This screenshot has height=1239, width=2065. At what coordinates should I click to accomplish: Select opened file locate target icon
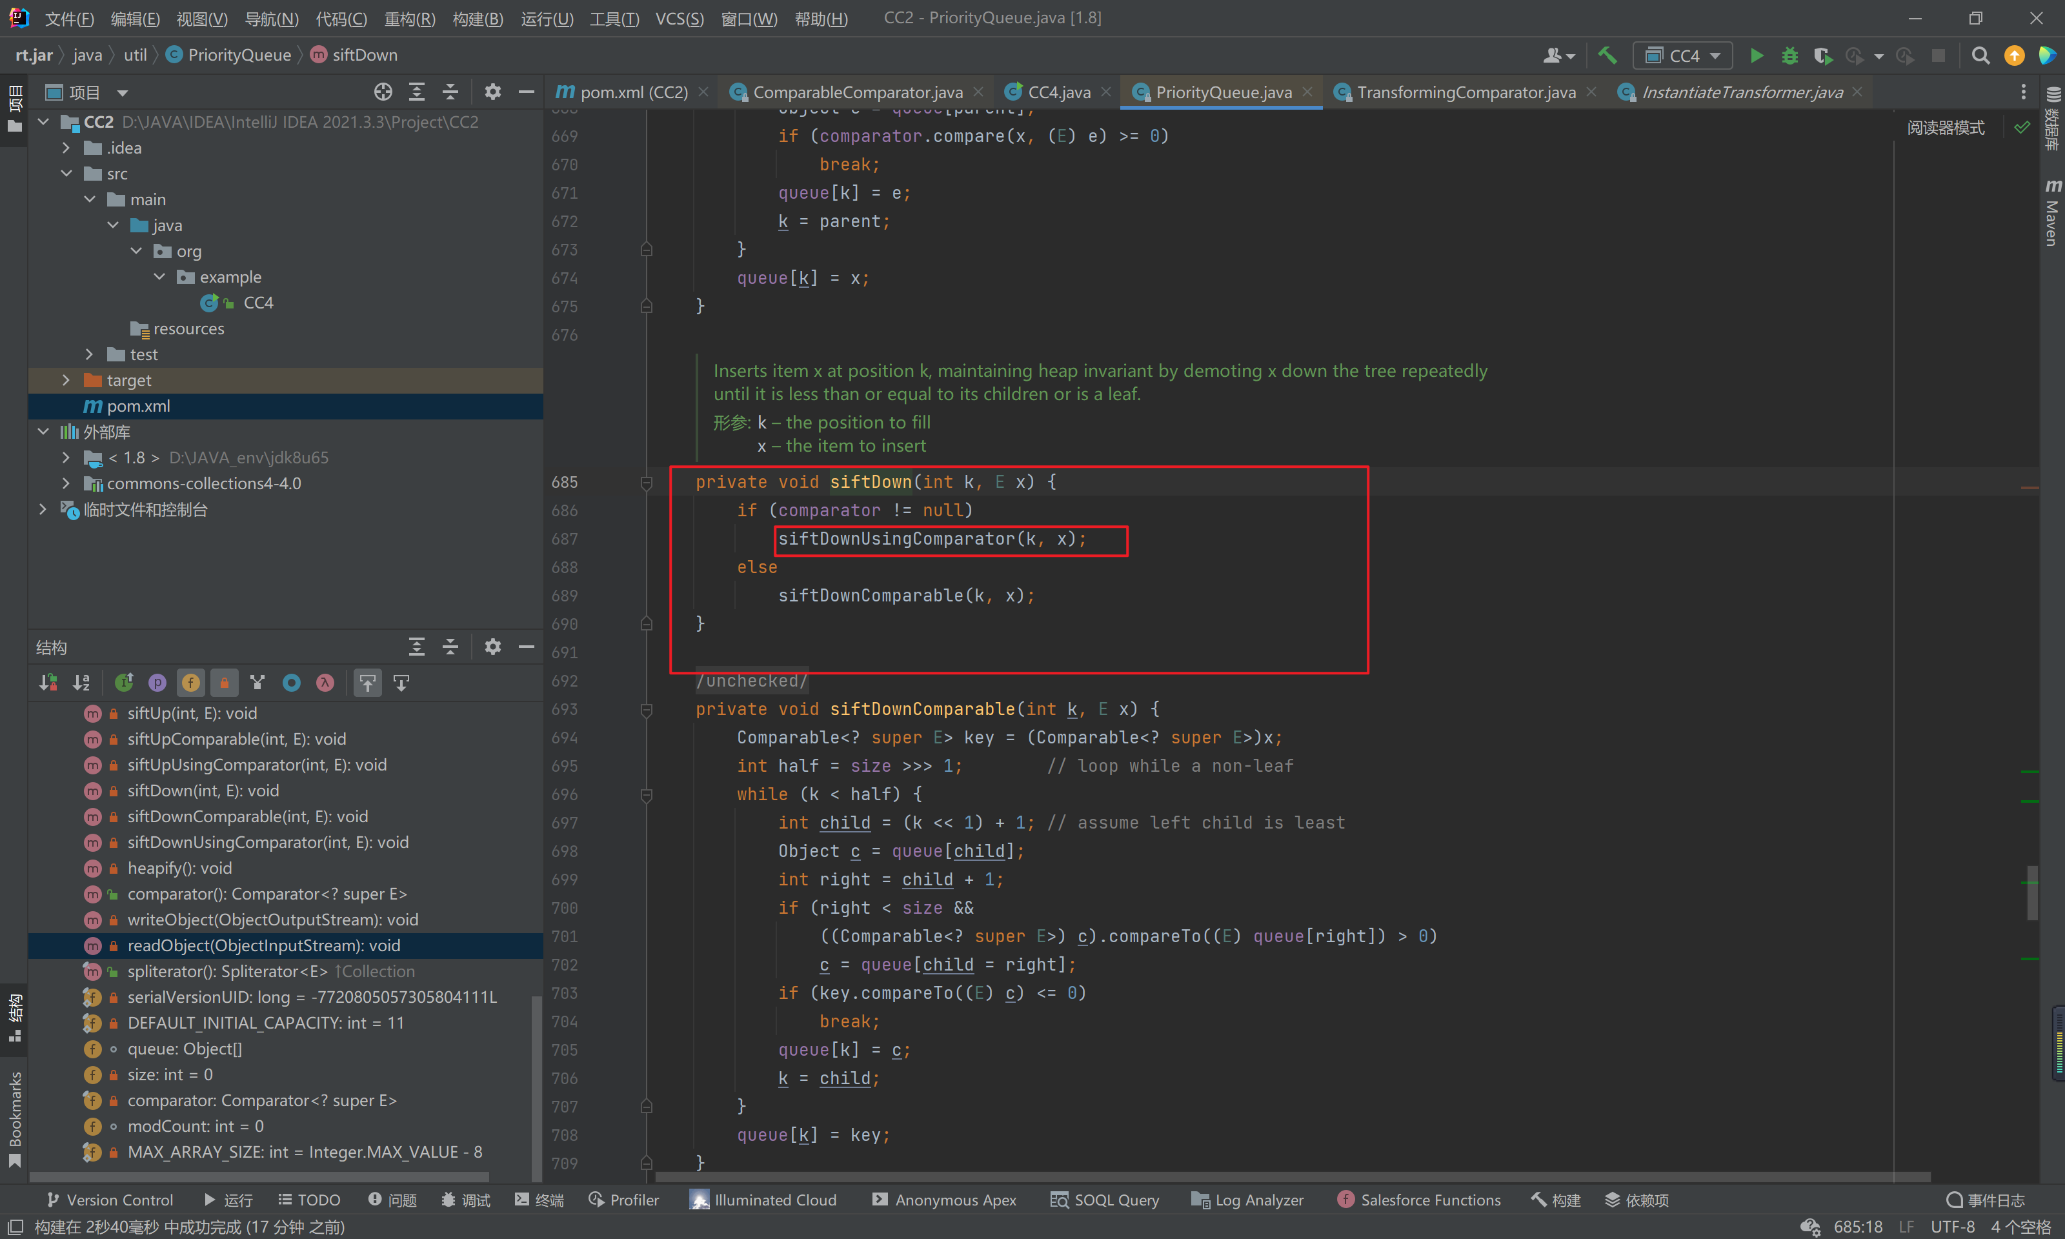[383, 92]
